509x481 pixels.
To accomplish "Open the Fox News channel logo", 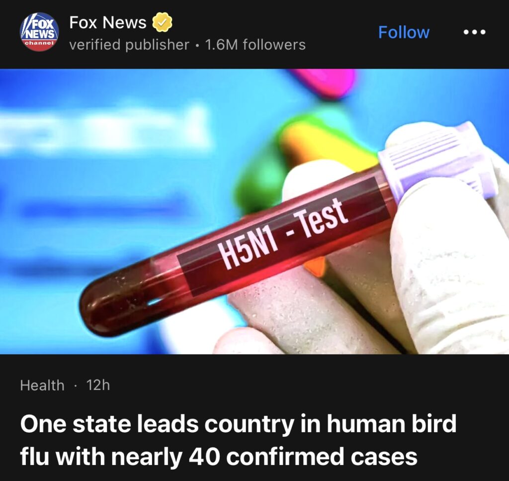I will [x=39, y=32].
